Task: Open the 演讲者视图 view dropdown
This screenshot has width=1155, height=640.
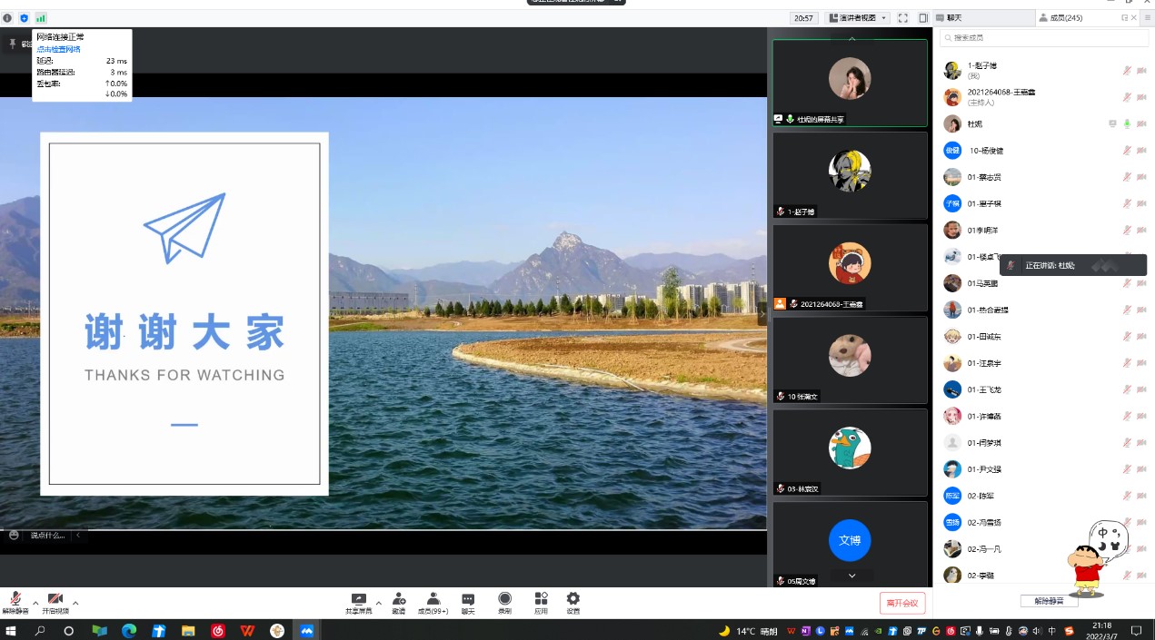Action: (857, 18)
